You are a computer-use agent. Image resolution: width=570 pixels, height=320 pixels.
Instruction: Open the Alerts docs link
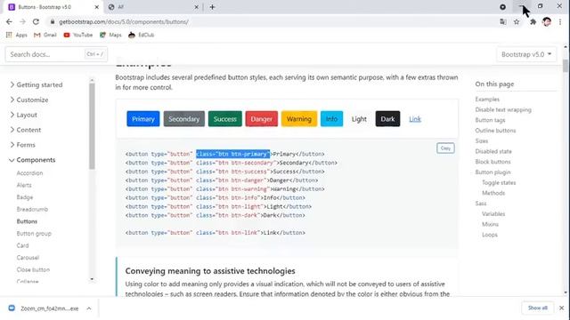pos(24,185)
